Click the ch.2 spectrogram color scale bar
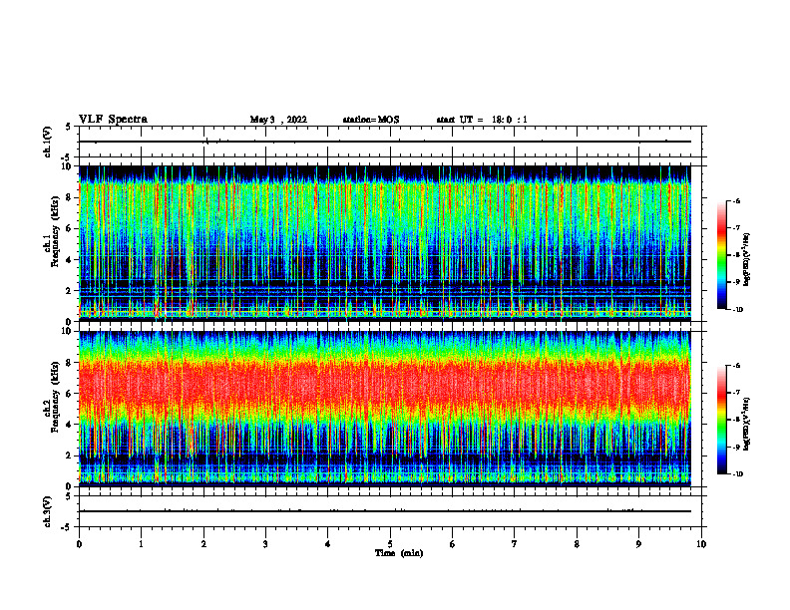 tap(721, 420)
